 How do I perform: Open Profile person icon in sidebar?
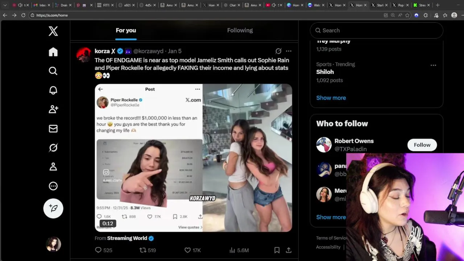pos(53,167)
